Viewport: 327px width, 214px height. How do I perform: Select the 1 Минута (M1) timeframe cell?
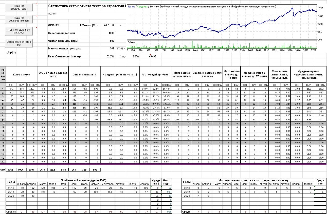click(x=88, y=25)
